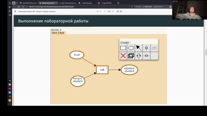Click the распечатать button in address bar
207x116 pixels.
(x=159, y=7)
